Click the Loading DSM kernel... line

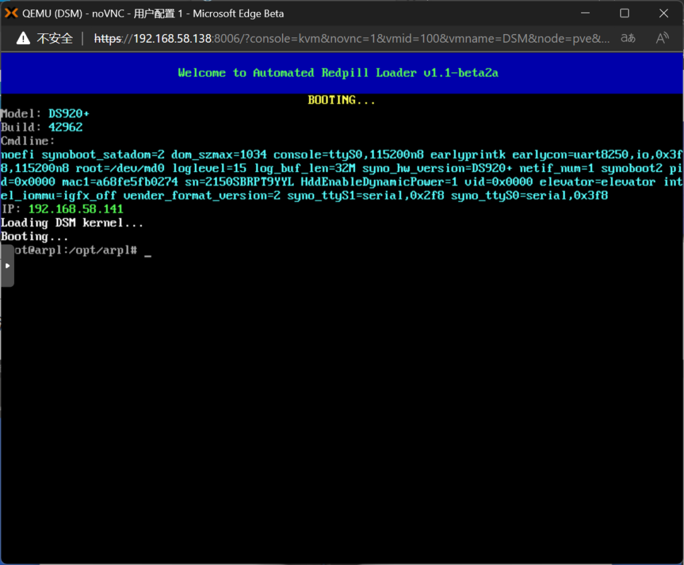coord(72,223)
